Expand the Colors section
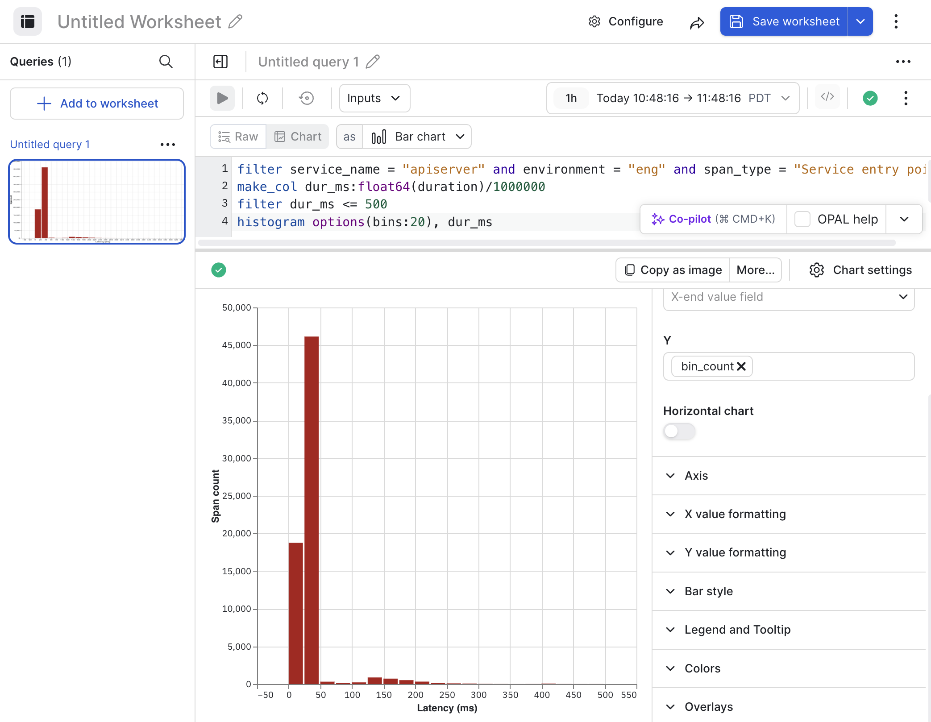This screenshot has width=931, height=722. [788, 668]
